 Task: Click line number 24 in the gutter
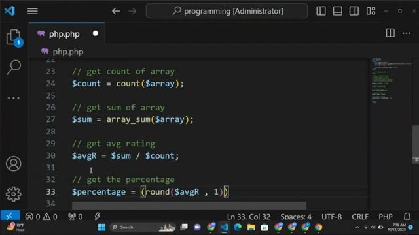[50, 84]
